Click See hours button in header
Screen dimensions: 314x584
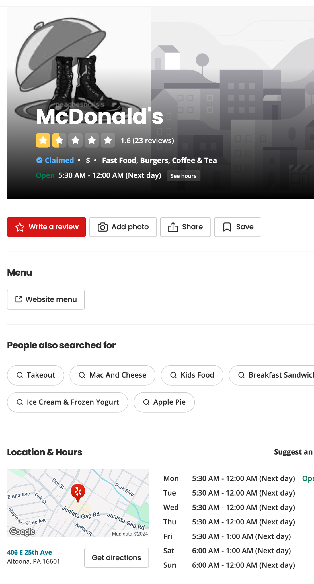pos(183,176)
